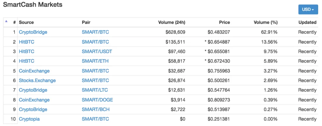
Task: Sort table by Source column header
Action: (26, 22)
